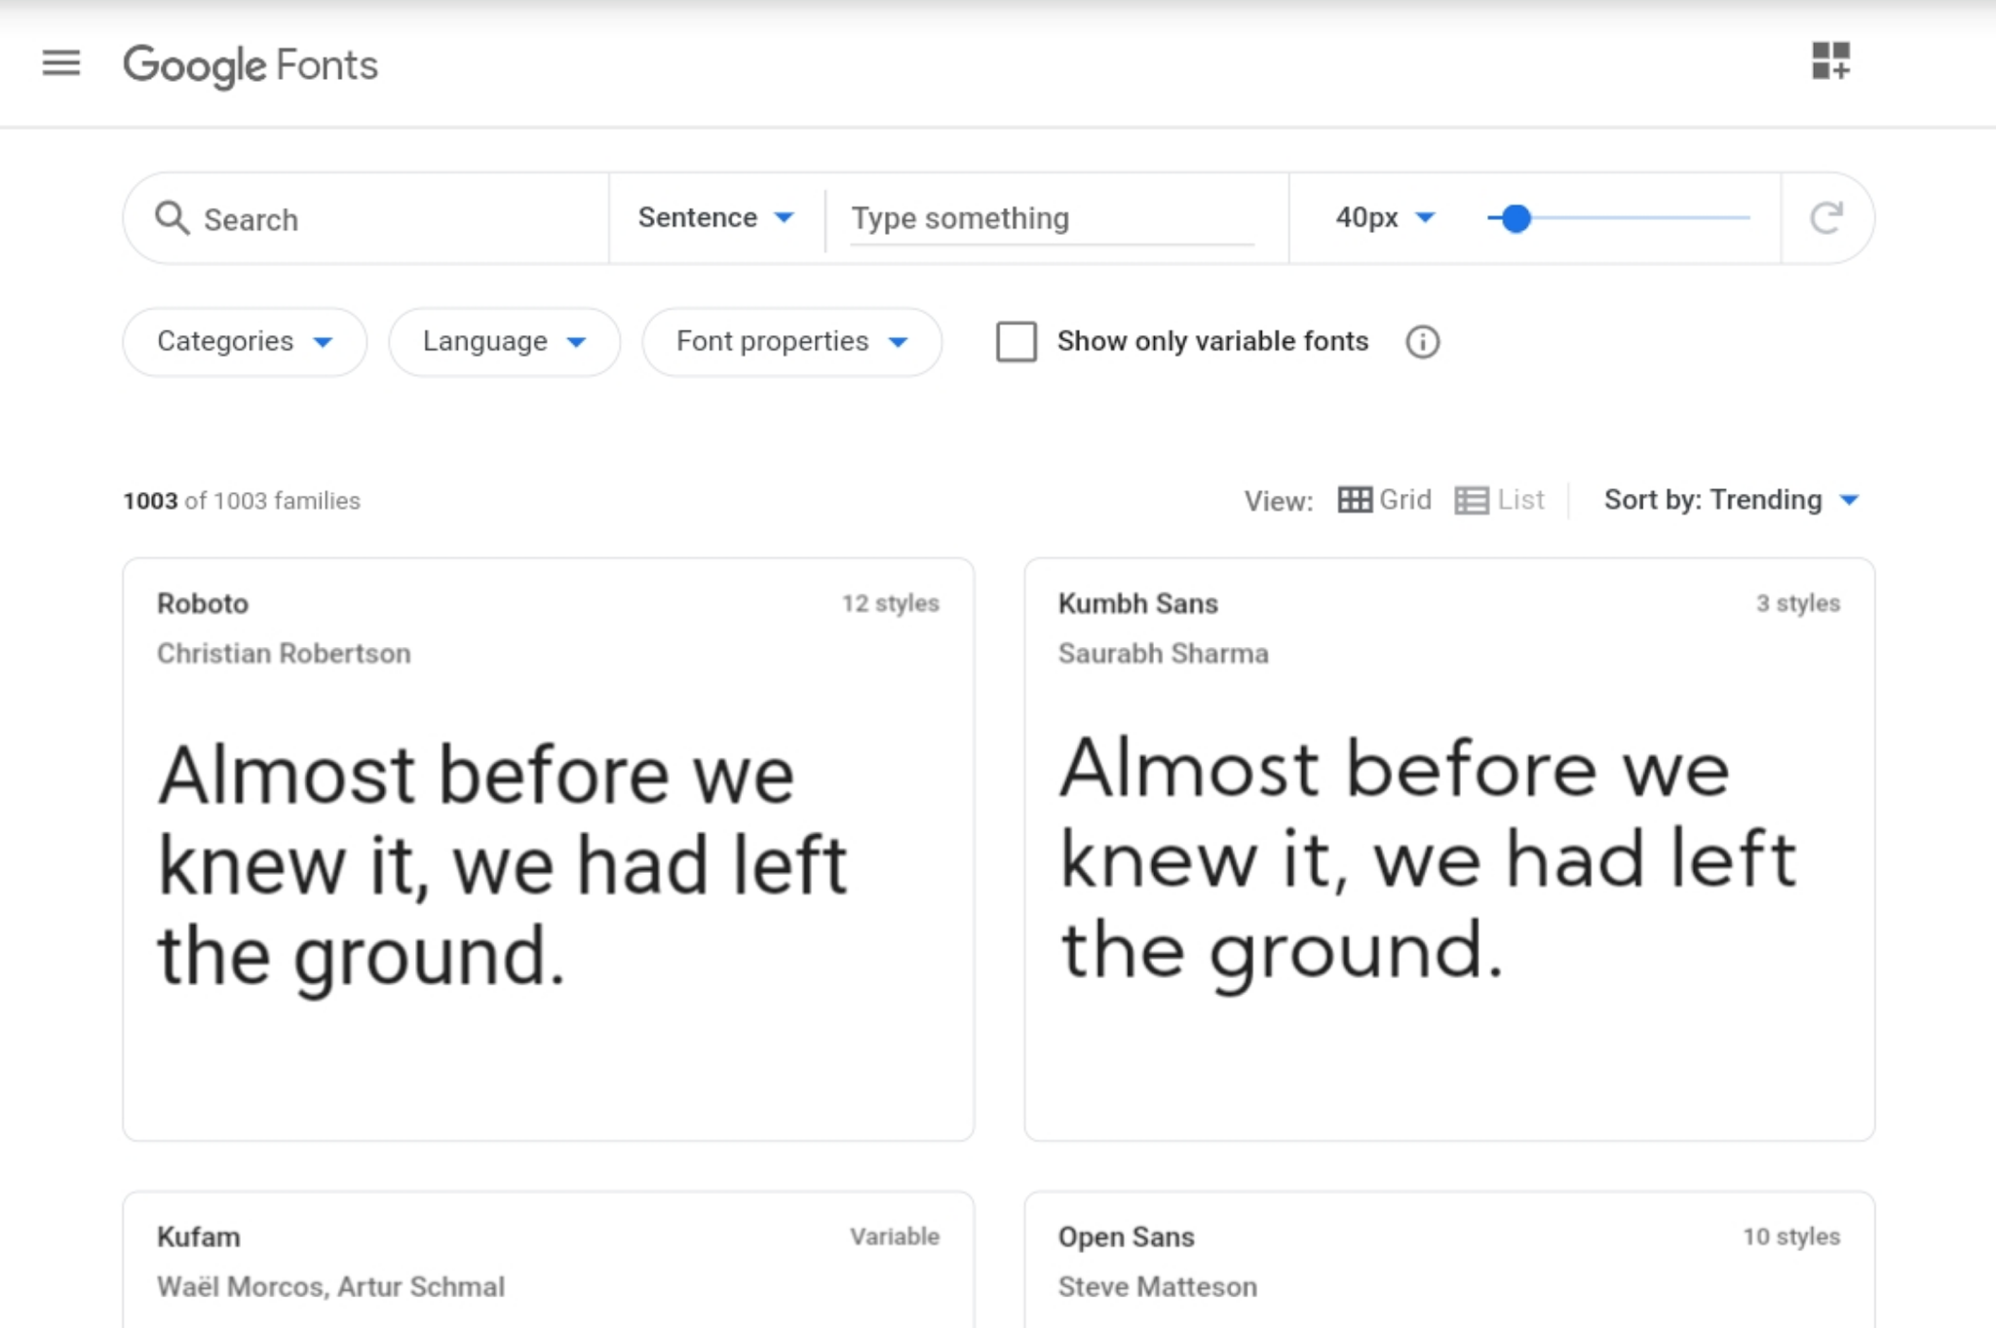Screen dimensions: 1996x1328
Task: Click the Type something preview text field
Action: (1052, 219)
